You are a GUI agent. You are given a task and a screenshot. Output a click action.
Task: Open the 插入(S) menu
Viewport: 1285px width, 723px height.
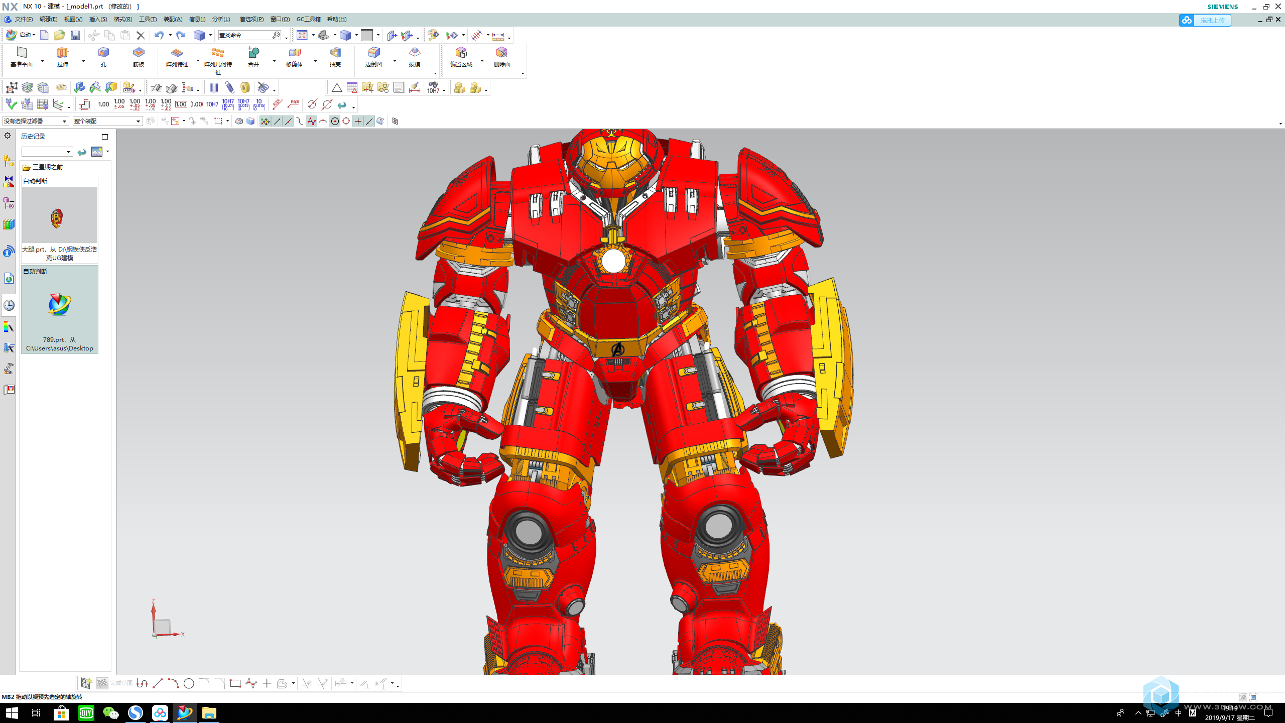(x=98, y=19)
